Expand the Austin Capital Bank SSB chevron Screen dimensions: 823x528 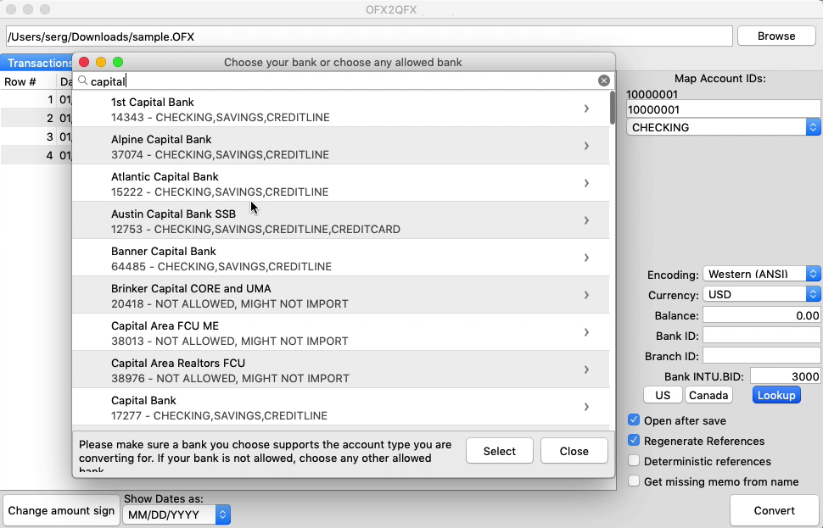click(x=586, y=220)
